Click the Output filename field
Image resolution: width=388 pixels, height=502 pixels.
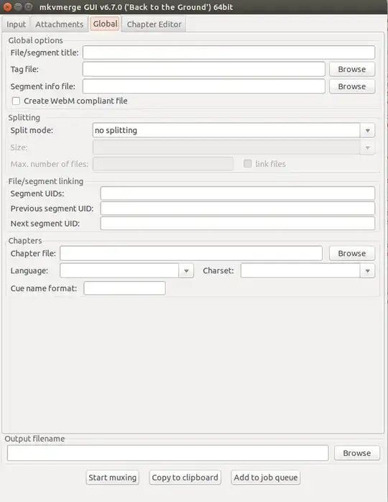point(167,453)
